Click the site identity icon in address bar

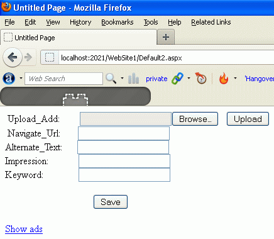click(x=50, y=57)
